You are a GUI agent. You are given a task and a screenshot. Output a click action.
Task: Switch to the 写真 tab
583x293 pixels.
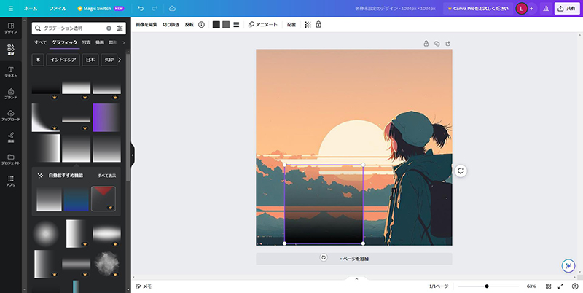tap(86, 42)
